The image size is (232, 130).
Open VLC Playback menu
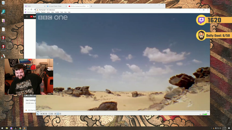coord(43,12)
